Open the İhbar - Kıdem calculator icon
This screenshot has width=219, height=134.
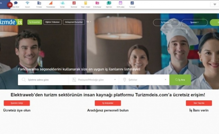[x=86, y=3]
